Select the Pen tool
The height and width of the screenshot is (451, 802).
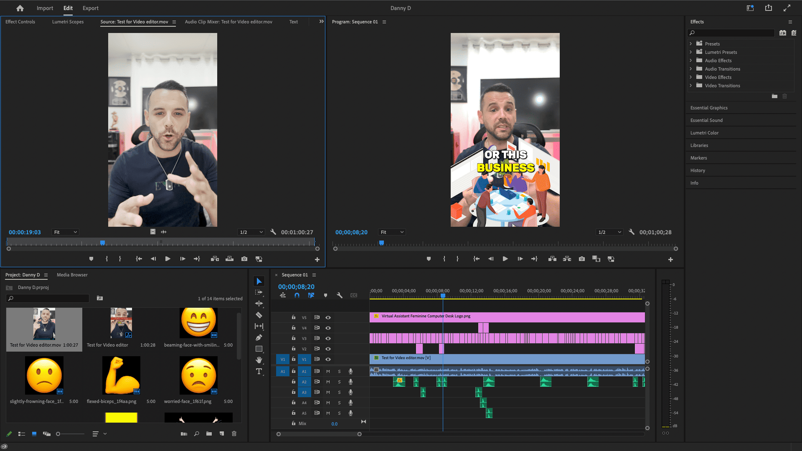coord(259,337)
